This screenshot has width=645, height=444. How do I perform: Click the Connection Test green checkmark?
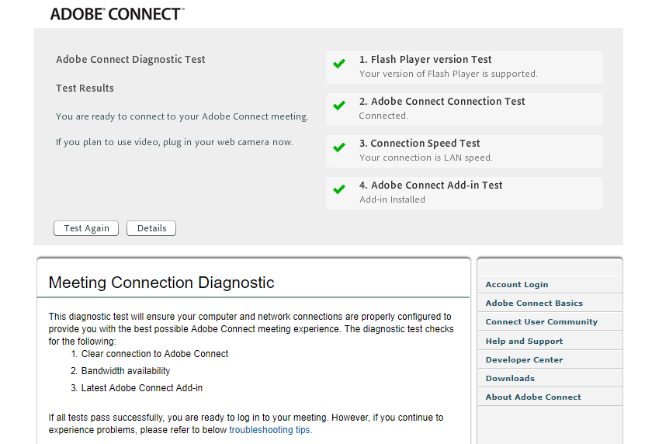pos(339,106)
